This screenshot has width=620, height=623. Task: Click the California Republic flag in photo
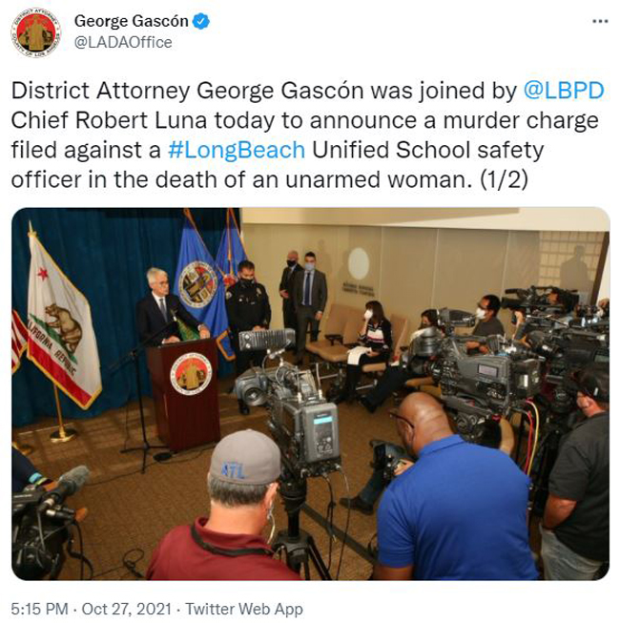coord(62,323)
